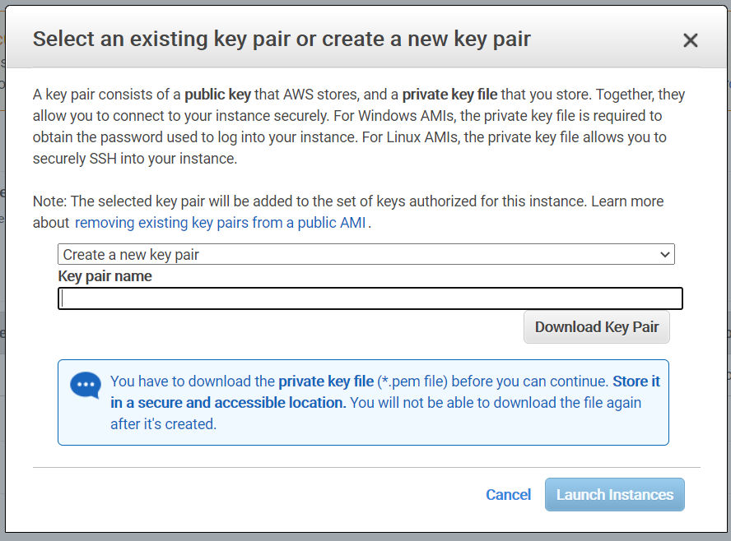Click 'private key file' inside blue info box
The width and height of the screenshot is (731, 541).
tap(326, 381)
